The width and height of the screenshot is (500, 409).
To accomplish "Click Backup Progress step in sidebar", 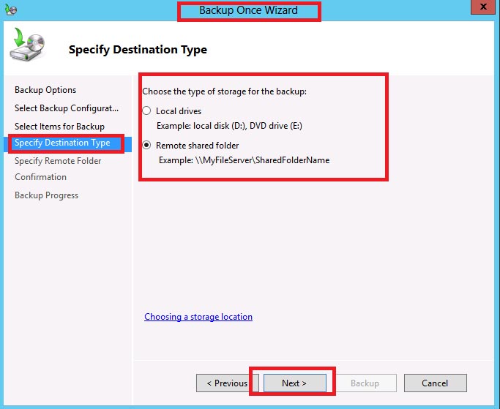I will click(46, 195).
